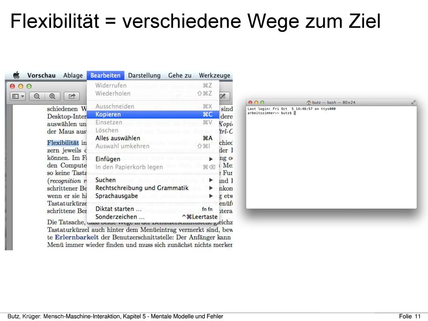
Task: Click the highlighted word Flexibilität in document
Action: pyautogui.click(x=63, y=143)
